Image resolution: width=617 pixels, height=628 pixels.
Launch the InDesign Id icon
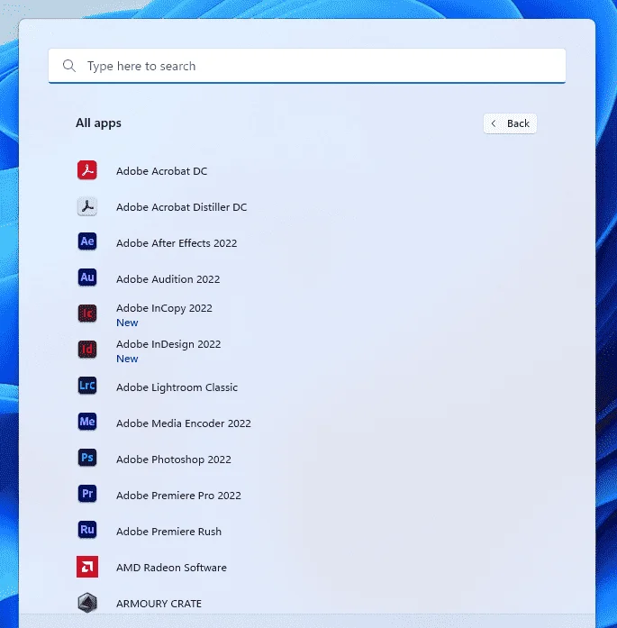click(87, 350)
